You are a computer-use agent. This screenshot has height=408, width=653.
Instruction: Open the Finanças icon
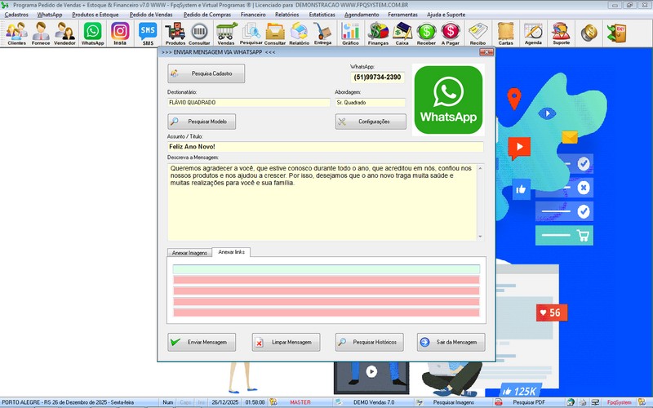pyautogui.click(x=378, y=33)
